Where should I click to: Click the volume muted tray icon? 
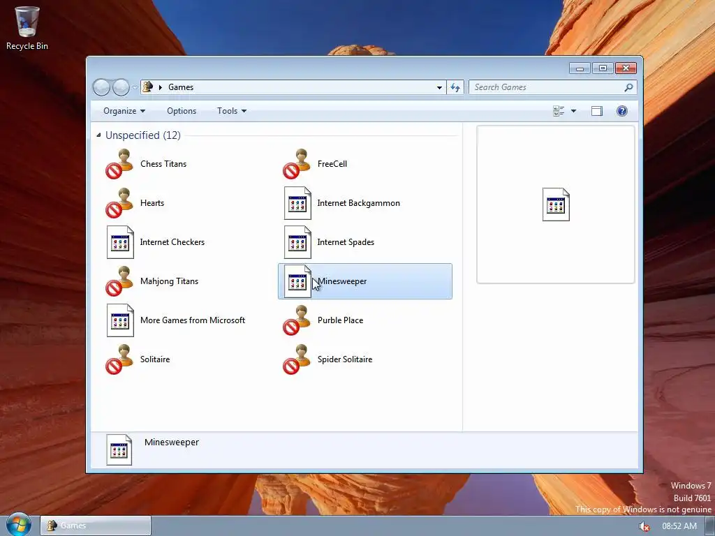[x=644, y=526]
